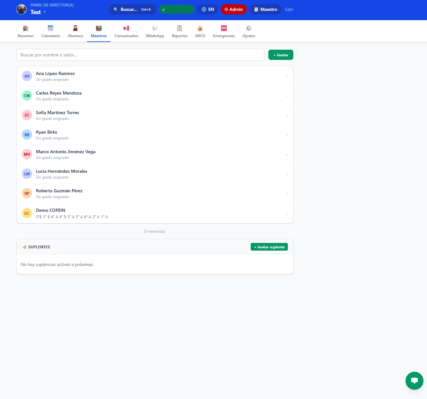Open the Calendario calendar icon

tap(51, 28)
